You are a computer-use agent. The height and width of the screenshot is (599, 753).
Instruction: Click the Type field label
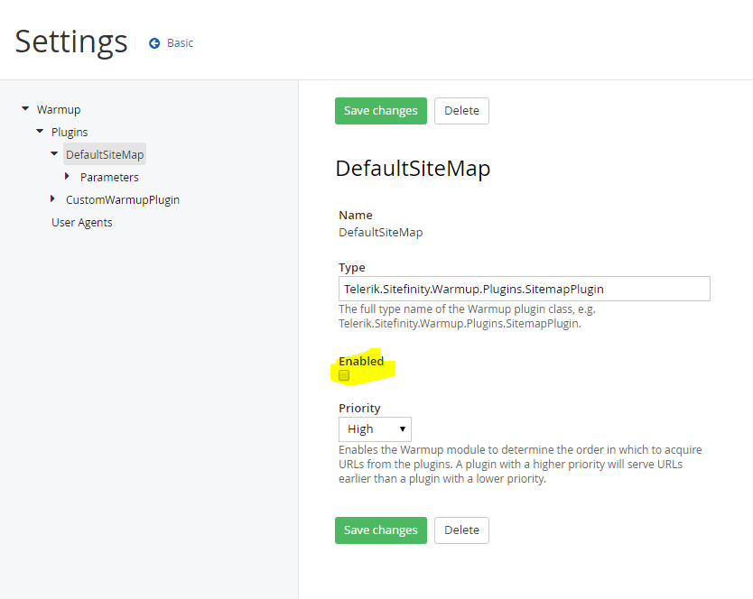coord(352,267)
